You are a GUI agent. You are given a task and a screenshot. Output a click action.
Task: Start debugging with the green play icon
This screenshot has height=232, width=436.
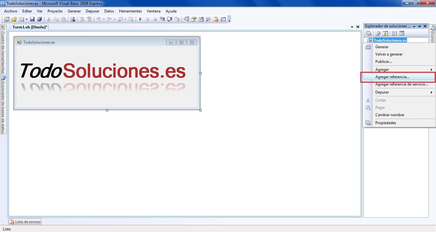pos(140,19)
